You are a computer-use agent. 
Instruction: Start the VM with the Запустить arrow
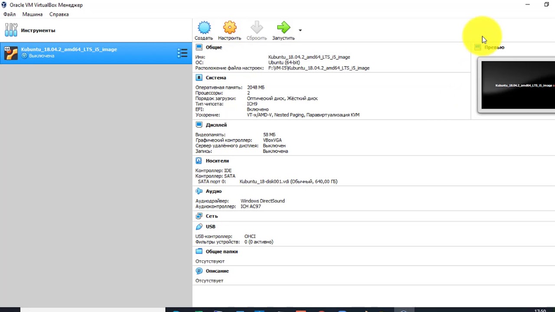click(284, 28)
